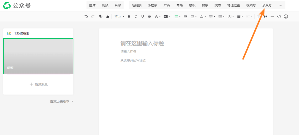Toggle underline formatting

point(143,17)
